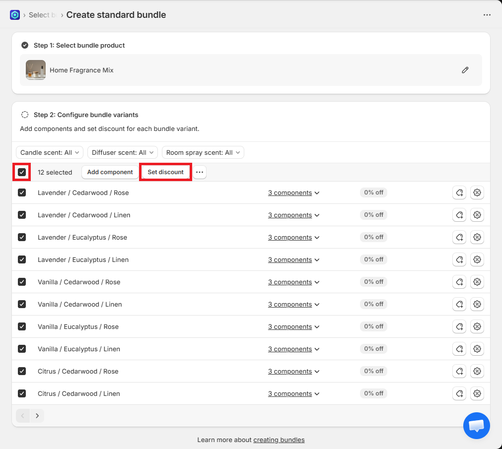Screen dimensions: 502x449
Task: Expand 3 components for Vanilla / Eucalyptus / Linen
Action: [x=293, y=349]
